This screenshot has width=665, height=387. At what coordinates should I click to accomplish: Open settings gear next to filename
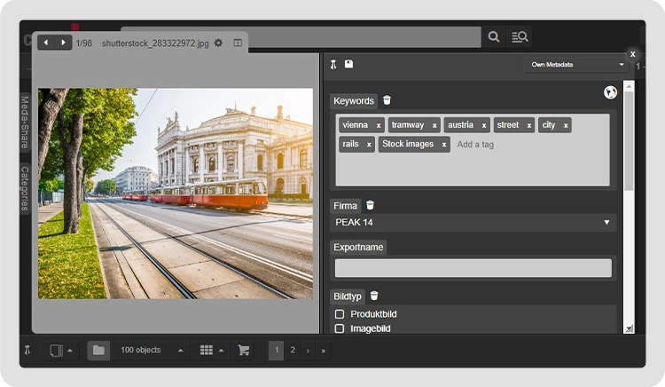click(218, 43)
